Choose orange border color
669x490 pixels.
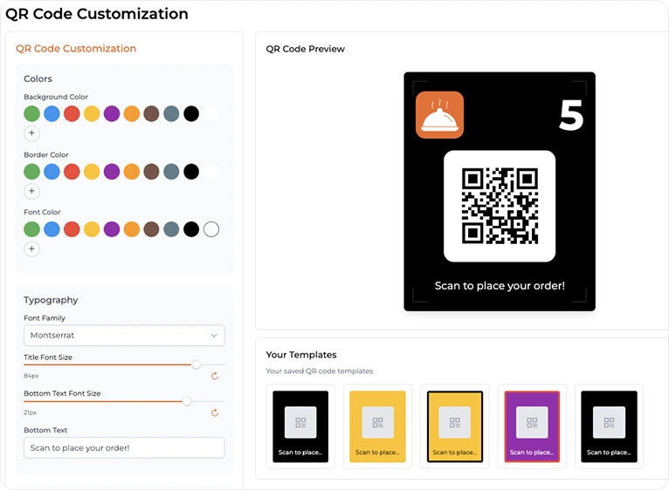[131, 171]
